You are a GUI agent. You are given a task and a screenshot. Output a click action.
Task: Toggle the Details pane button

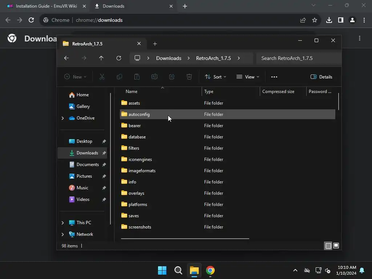click(x=321, y=77)
